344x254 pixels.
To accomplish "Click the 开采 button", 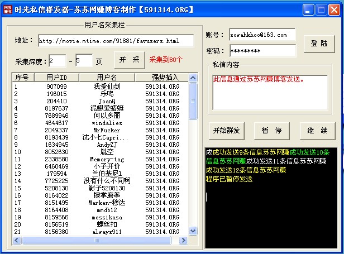I will 130,60.
